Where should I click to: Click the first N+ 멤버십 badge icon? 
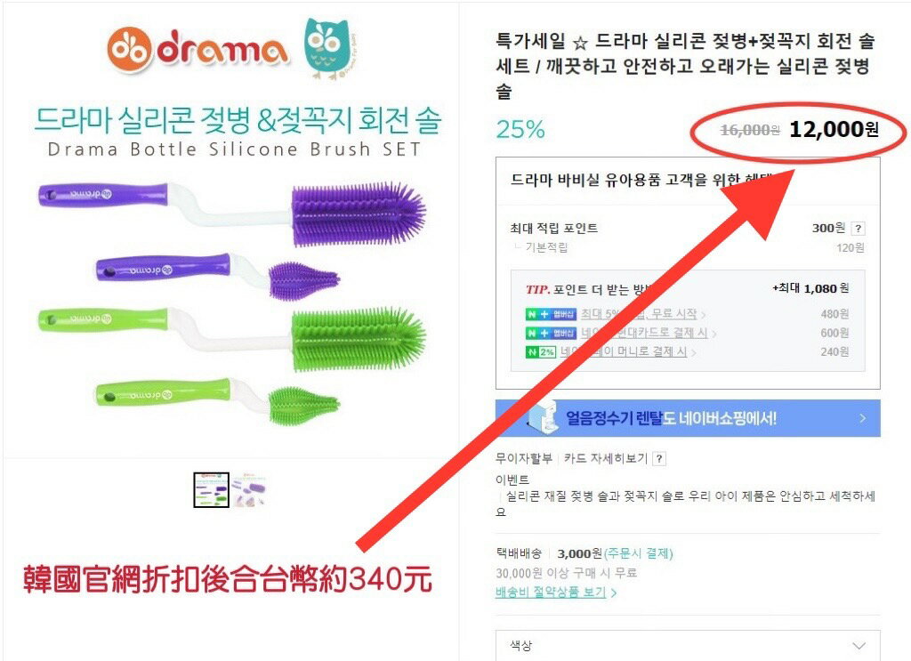pos(551,314)
